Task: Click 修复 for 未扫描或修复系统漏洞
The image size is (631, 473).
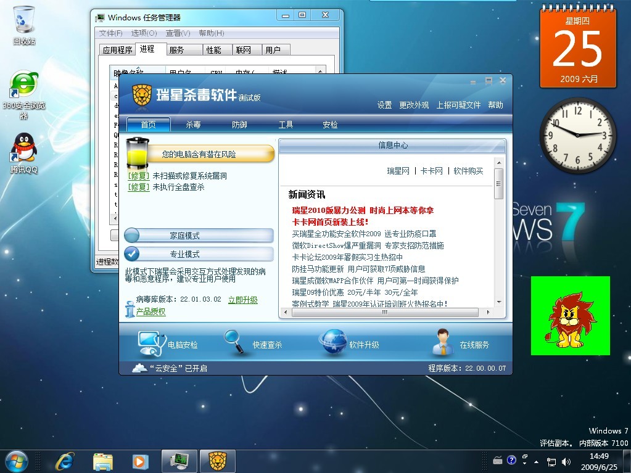Action: click(x=139, y=176)
